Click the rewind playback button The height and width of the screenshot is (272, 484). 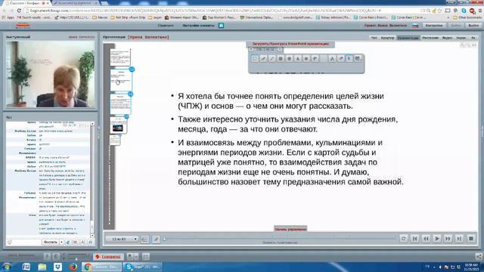[426, 239]
